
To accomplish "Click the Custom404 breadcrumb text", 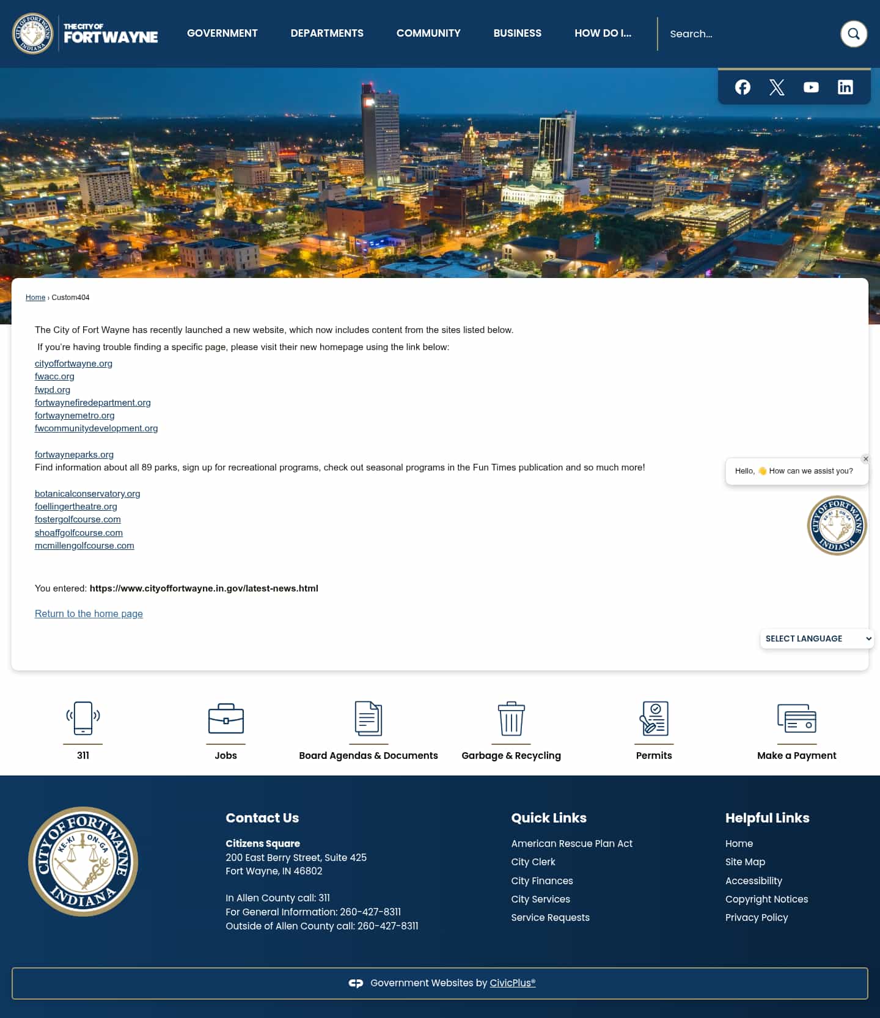I will coord(70,298).
